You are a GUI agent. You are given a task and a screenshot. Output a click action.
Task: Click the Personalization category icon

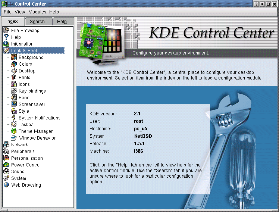6,158
